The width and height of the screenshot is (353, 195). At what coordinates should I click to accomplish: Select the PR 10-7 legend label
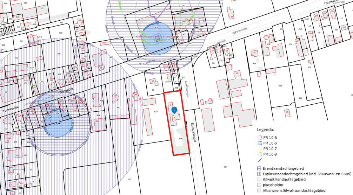click(x=270, y=149)
